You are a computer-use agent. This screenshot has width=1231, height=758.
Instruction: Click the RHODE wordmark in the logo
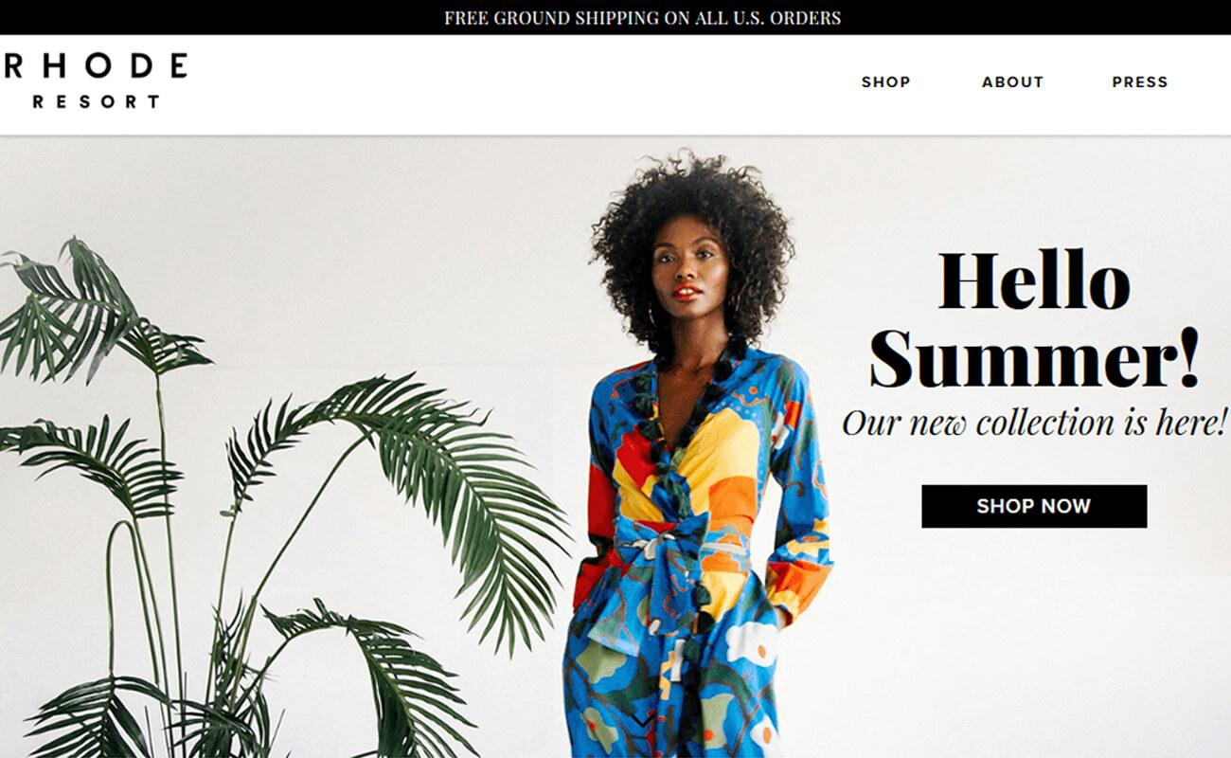tap(94, 65)
